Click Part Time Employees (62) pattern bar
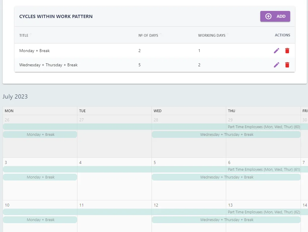 (155, 212)
